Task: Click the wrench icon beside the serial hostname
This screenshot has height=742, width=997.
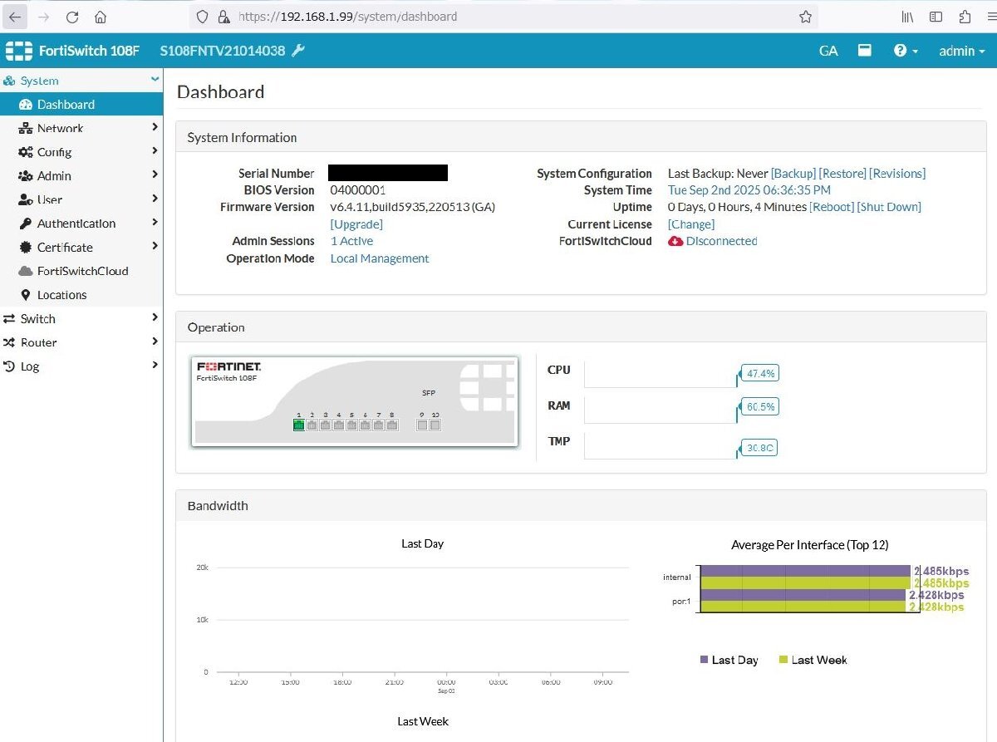Action: pos(298,51)
